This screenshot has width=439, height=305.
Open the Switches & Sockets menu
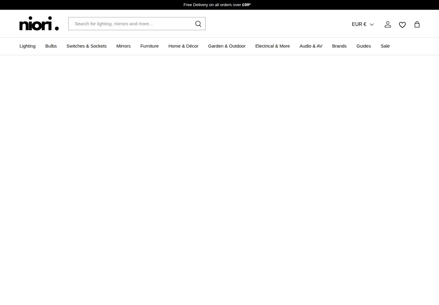click(x=87, y=46)
